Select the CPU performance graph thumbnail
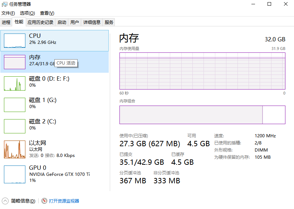The height and width of the screenshot is (209, 294). point(15,41)
